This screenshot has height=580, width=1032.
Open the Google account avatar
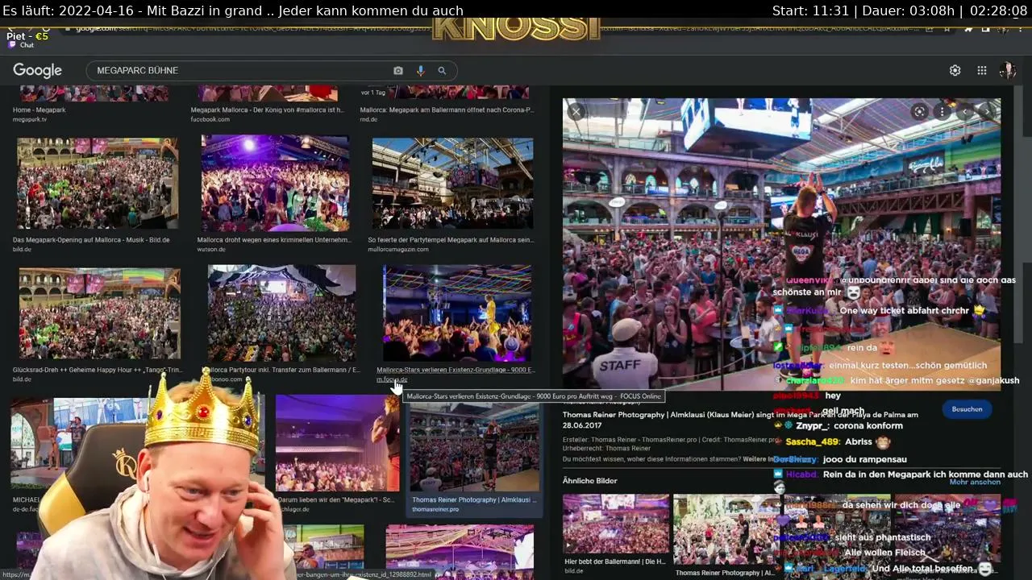click(x=1007, y=71)
